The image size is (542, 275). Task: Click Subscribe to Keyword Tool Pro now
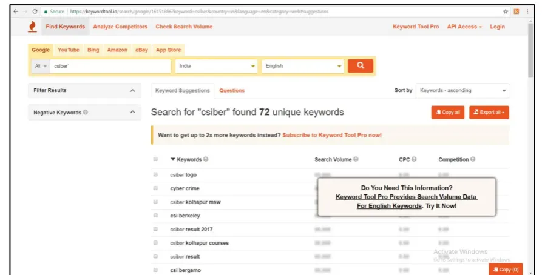pos(332,135)
